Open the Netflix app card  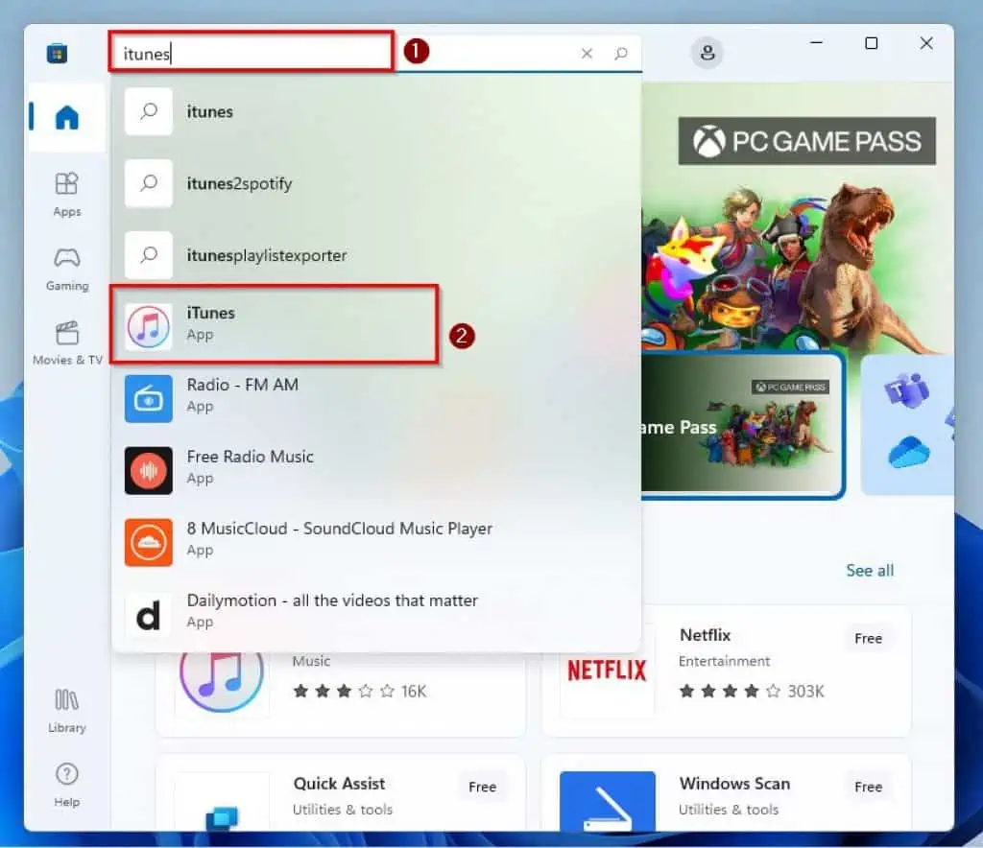[x=727, y=671]
